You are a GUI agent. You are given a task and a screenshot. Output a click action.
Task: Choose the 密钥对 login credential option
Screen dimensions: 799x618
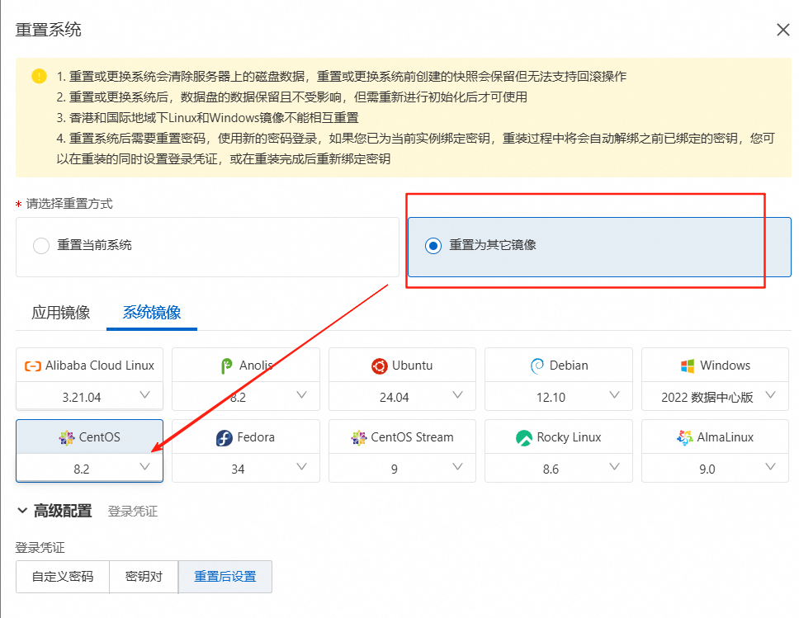point(144,577)
